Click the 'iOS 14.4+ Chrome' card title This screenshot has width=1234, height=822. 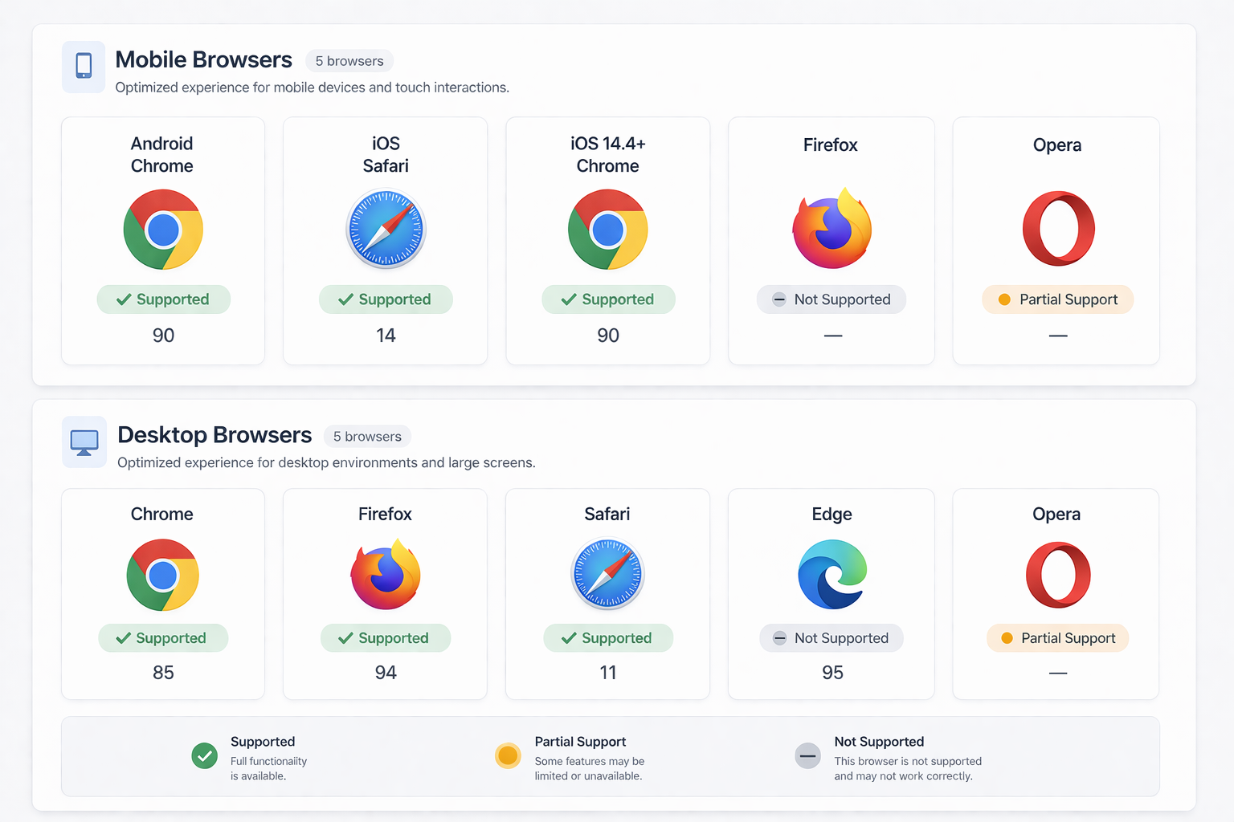(608, 155)
